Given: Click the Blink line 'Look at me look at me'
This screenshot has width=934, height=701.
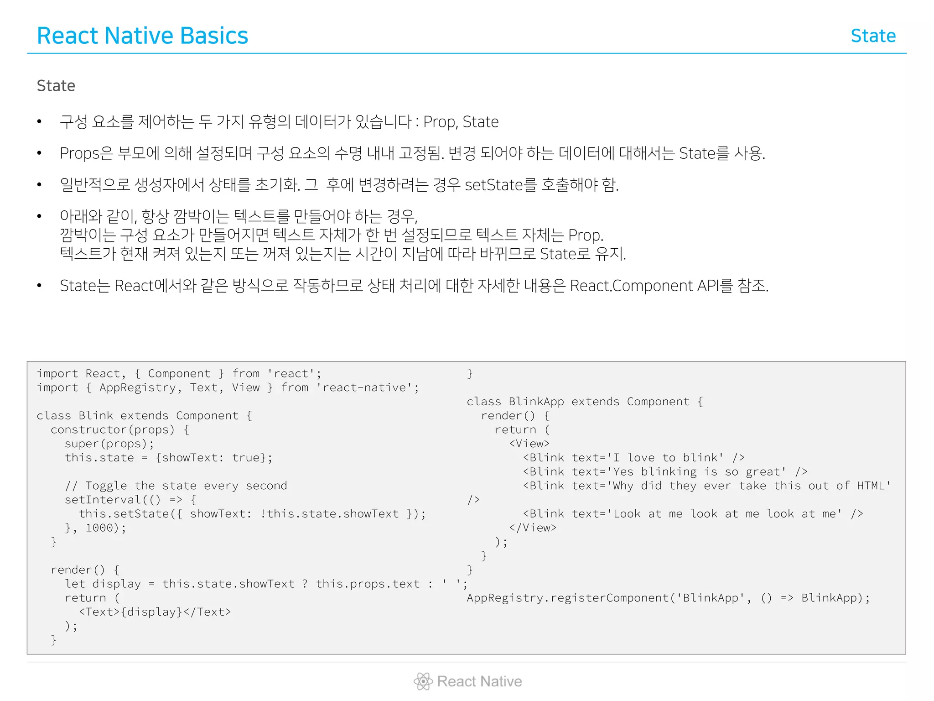Looking at the screenshot, I should (x=693, y=514).
